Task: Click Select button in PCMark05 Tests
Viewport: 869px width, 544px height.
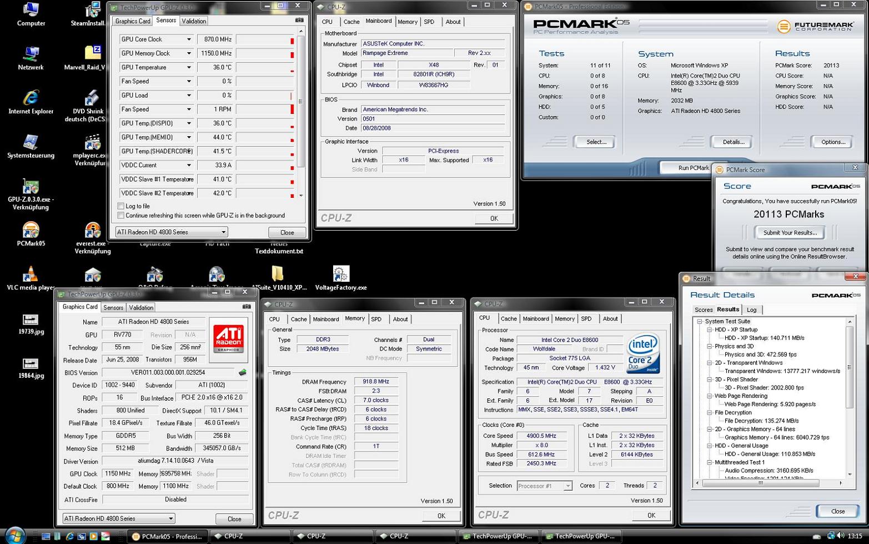Action: pyautogui.click(x=596, y=142)
